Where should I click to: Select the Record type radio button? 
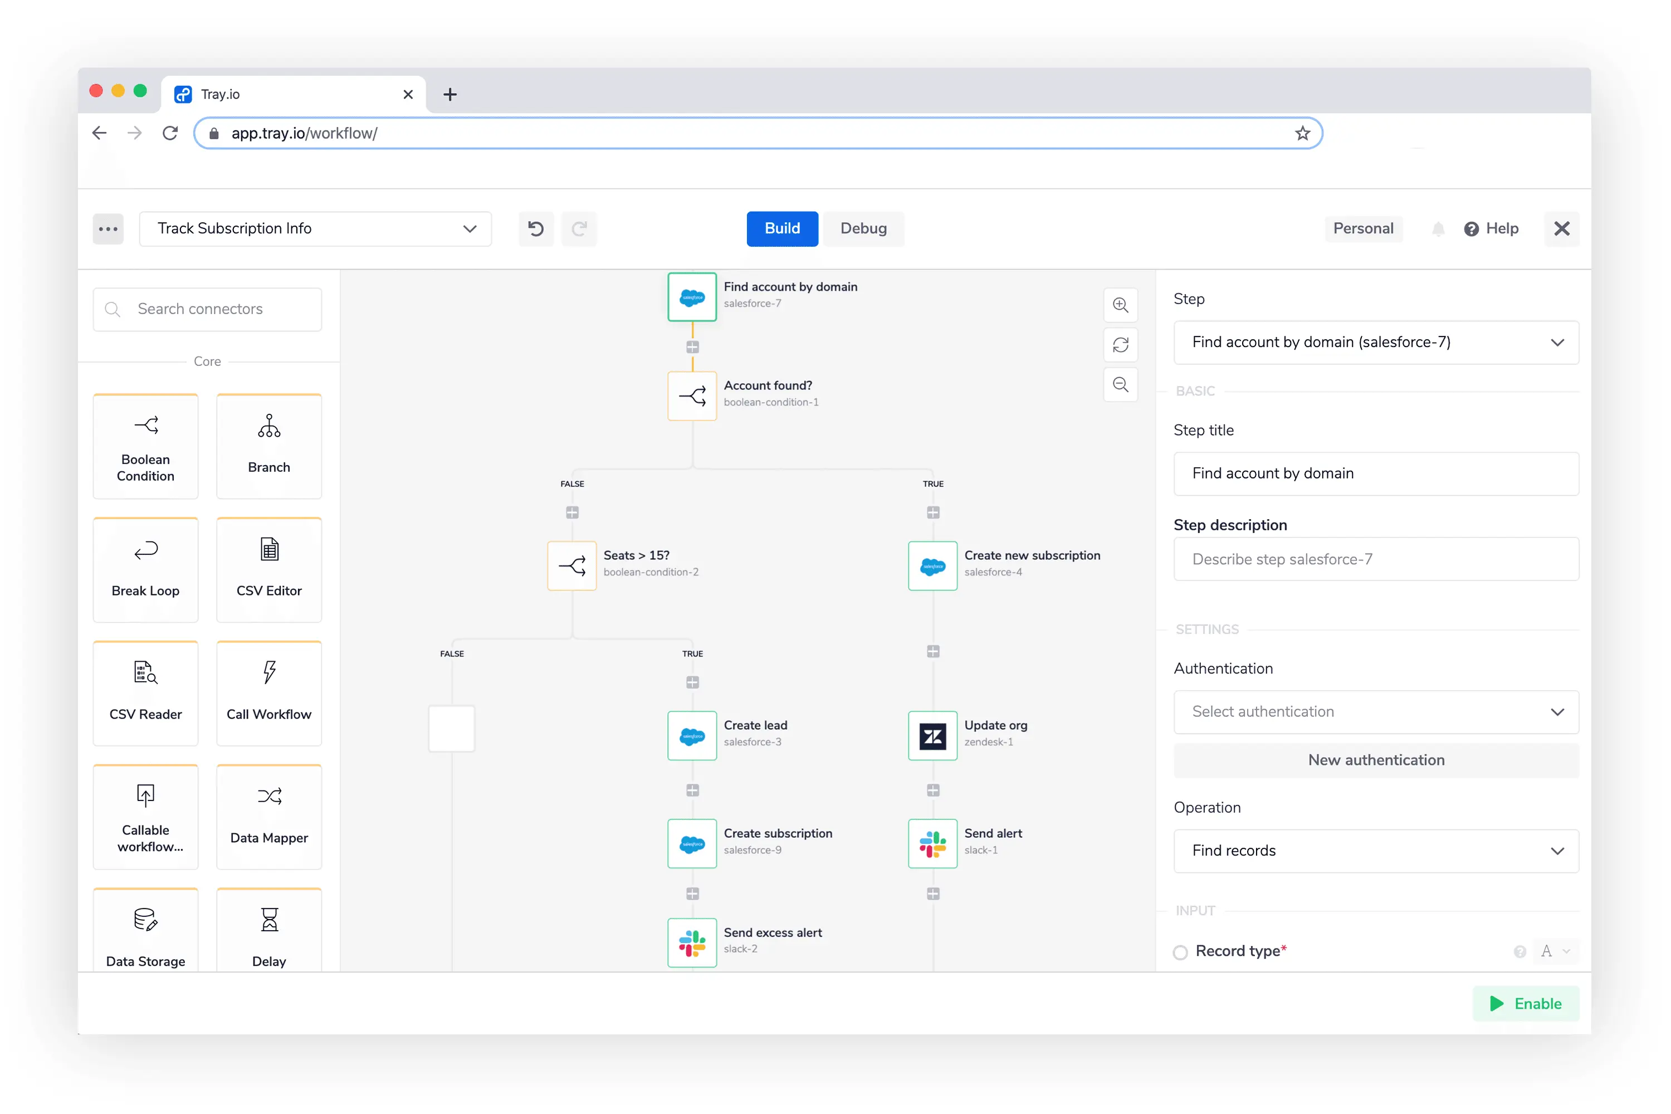(x=1180, y=952)
